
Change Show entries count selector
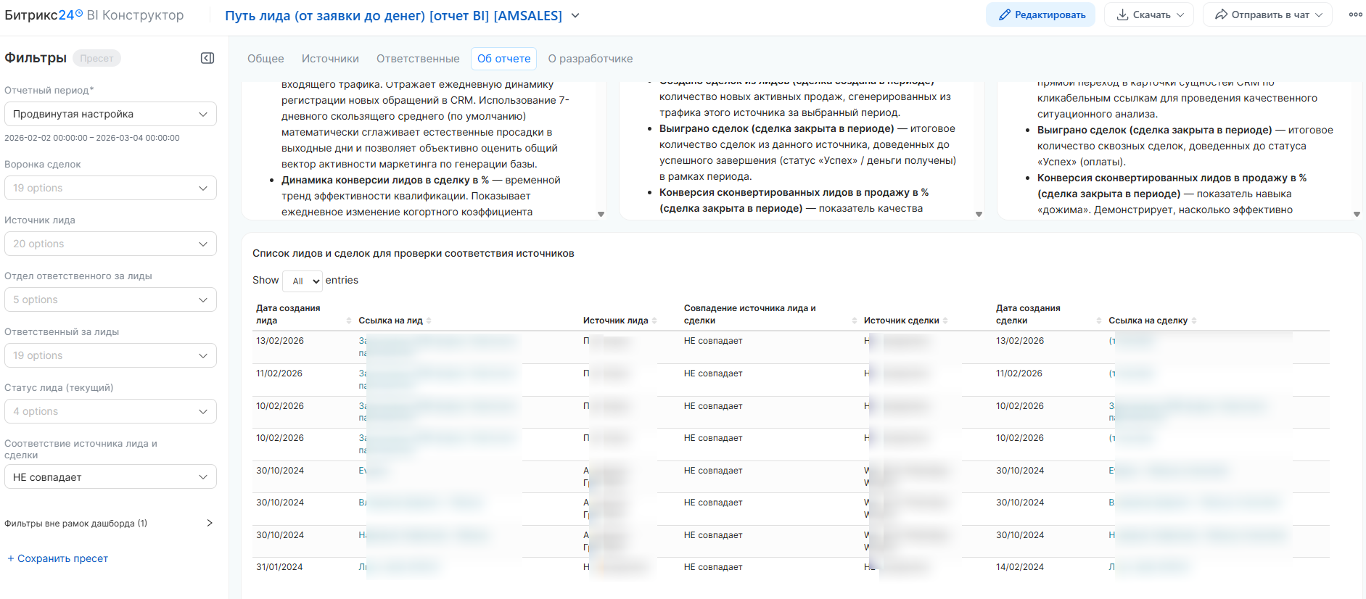click(302, 281)
